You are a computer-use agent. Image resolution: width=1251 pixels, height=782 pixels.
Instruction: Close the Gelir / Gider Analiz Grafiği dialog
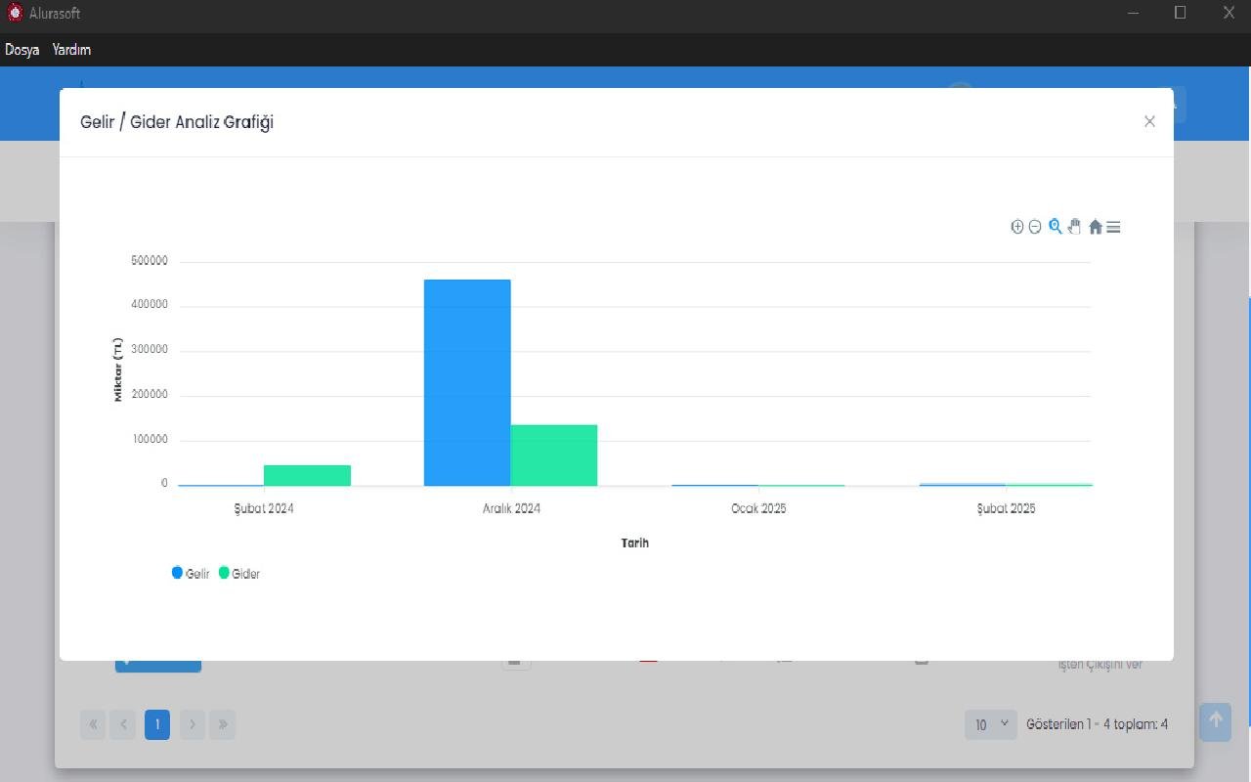pyautogui.click(x=1149, y=121)
